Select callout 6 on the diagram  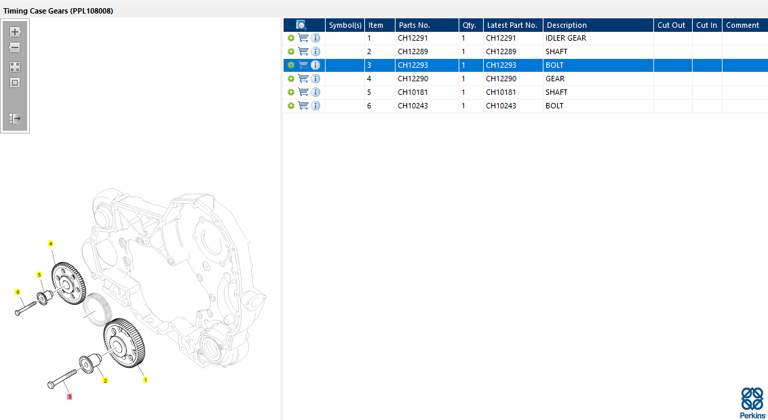(x=18, y=293)
